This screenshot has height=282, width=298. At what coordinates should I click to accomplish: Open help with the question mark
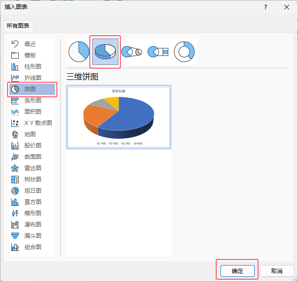point(266,7)
